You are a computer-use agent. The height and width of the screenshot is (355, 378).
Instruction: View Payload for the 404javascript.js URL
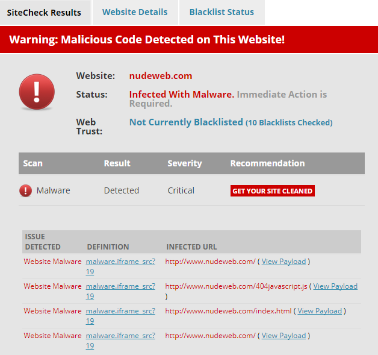[x=335, y=286]
